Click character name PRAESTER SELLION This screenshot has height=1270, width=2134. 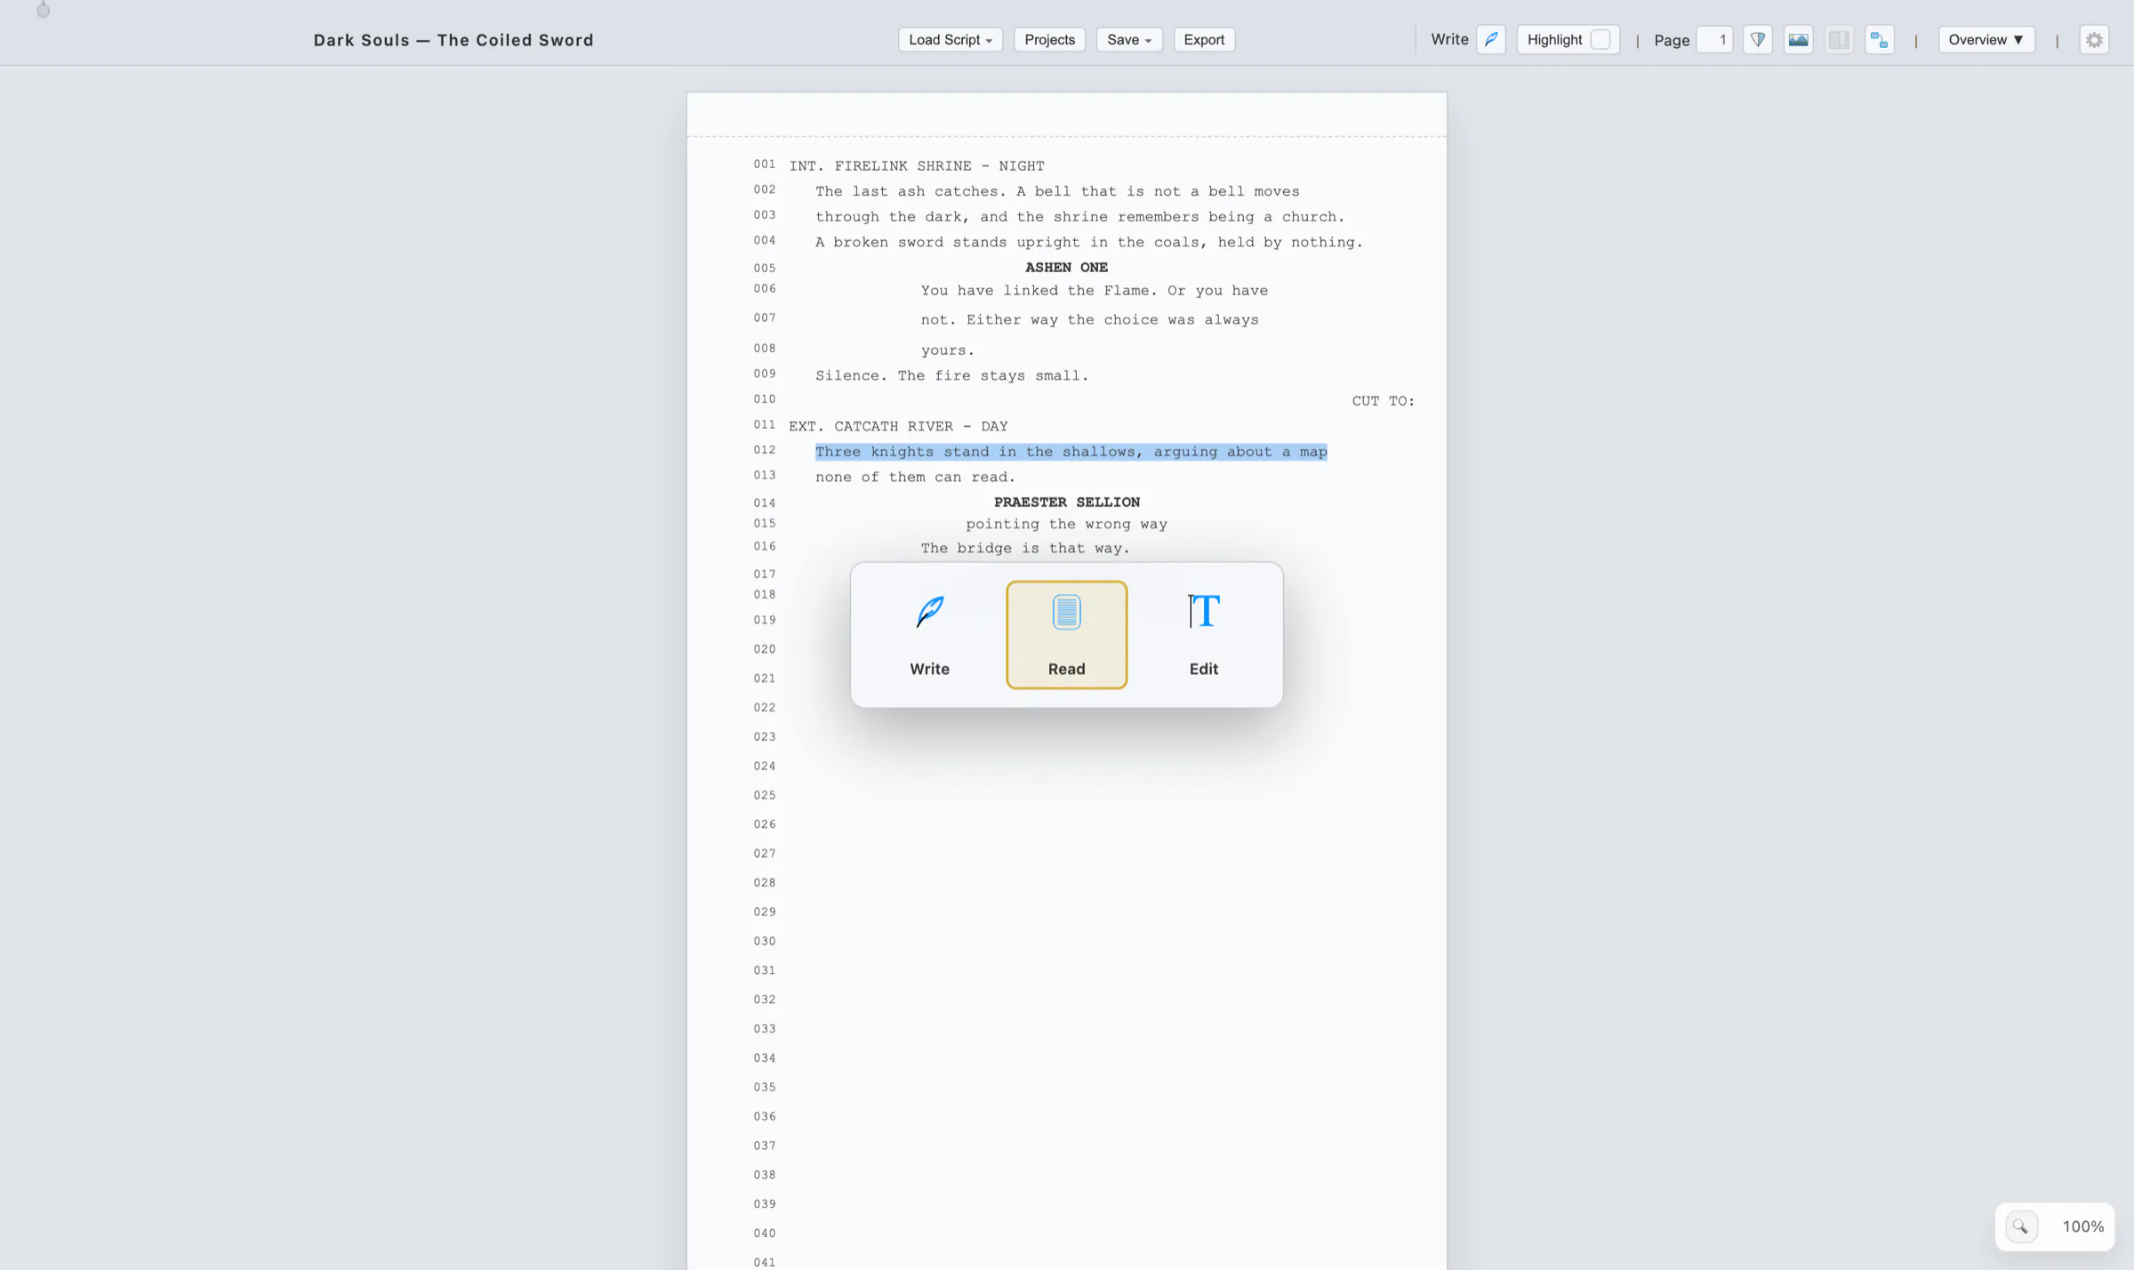click(1066, 502)
